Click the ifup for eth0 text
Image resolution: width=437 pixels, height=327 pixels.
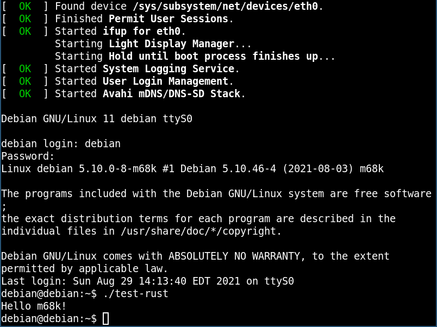[x=141, y=31]
